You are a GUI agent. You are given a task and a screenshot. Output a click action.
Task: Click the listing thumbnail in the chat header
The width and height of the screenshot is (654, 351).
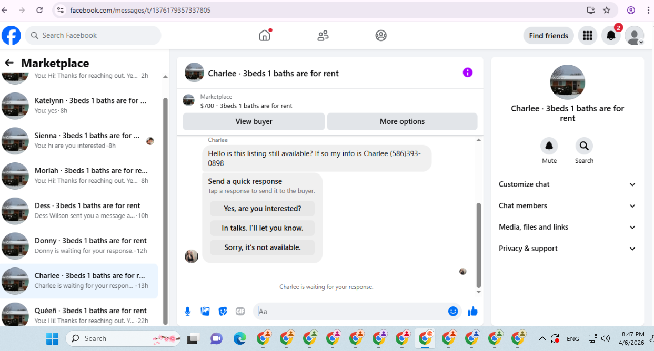pyautogui.click(x=194, y=73)
